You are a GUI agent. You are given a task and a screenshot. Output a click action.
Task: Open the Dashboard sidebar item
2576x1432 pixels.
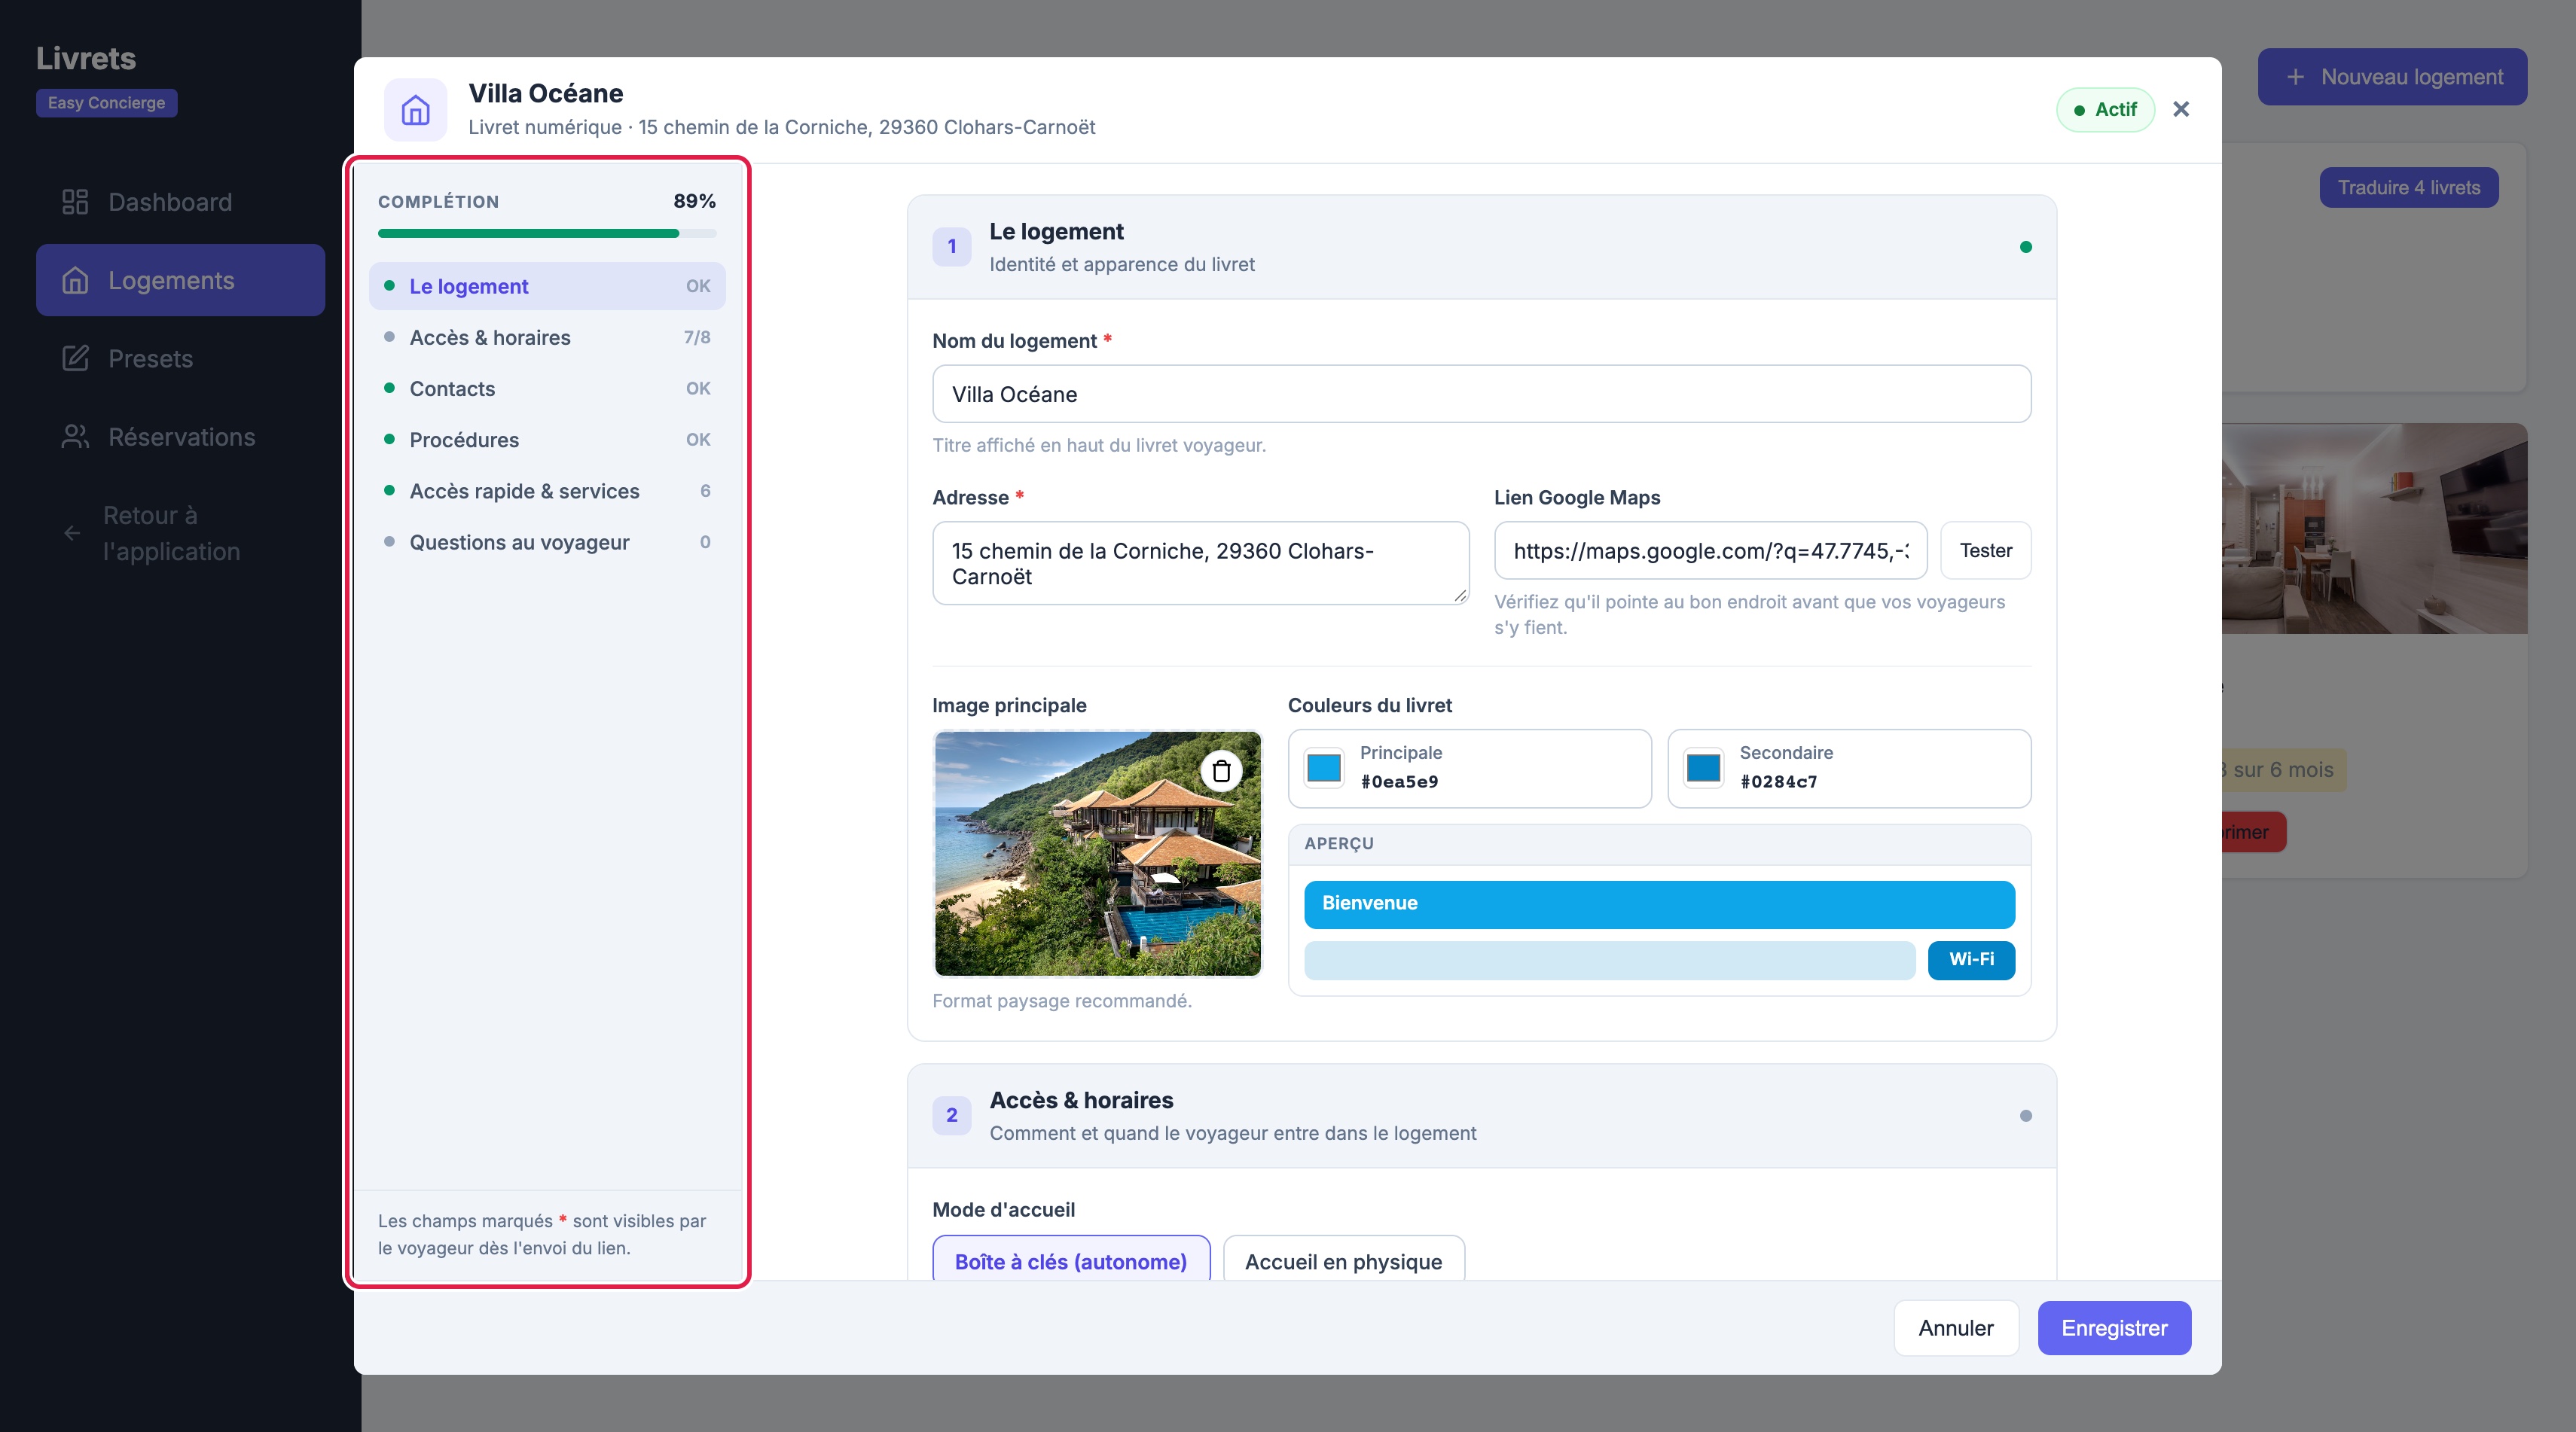point(180,202)
